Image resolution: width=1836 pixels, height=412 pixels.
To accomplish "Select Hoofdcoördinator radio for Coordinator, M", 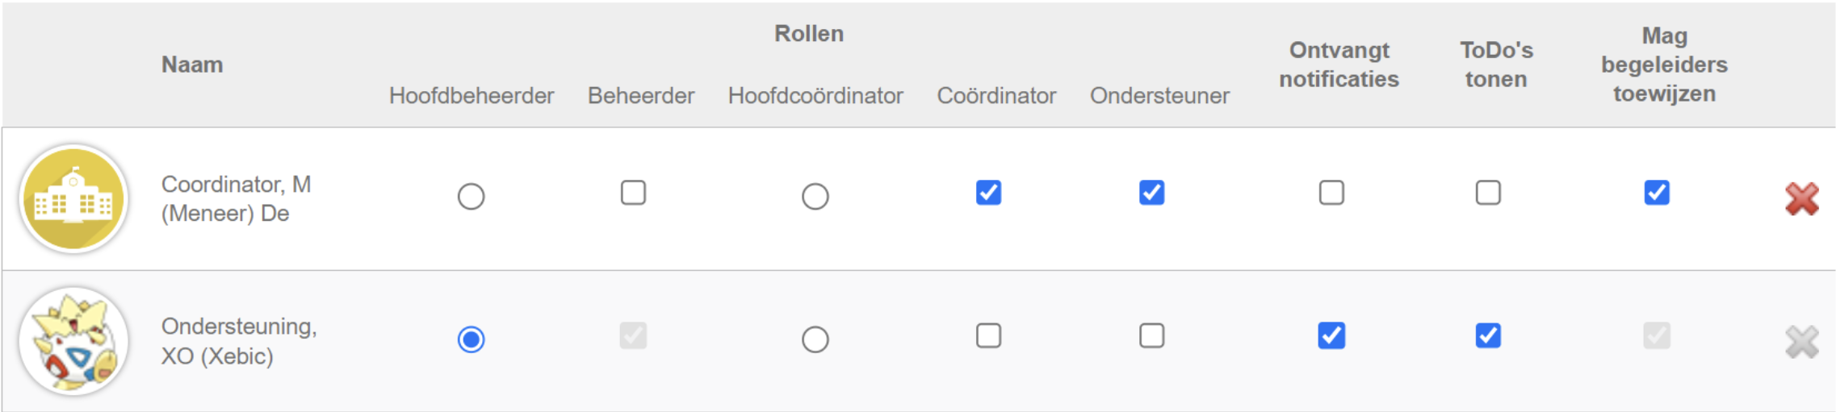I will (x=815, y=196).
